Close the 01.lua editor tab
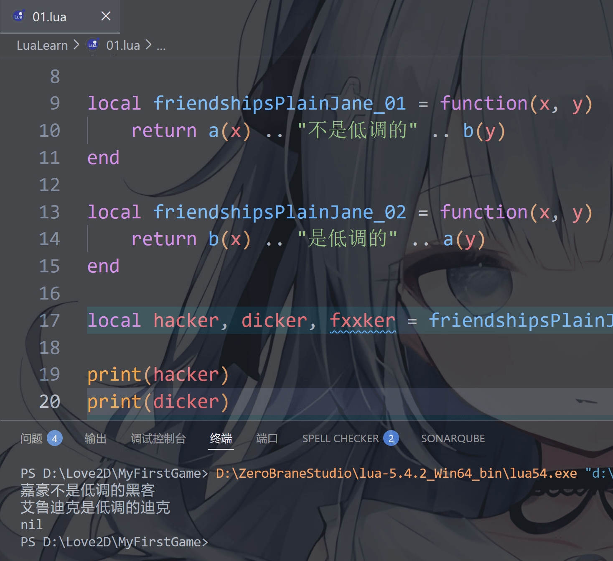This screenshot has width=613, height=561. [106, 16]
